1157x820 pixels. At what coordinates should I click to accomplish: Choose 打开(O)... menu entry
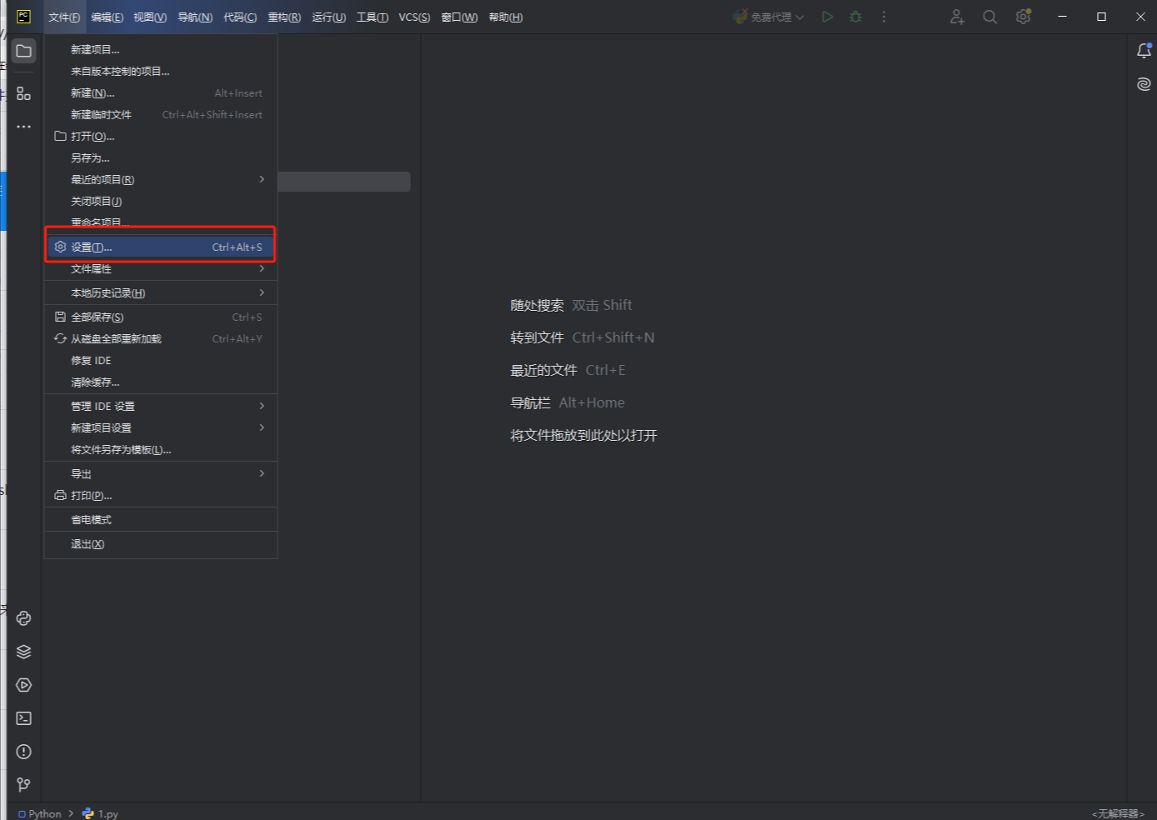pos(161,136)
